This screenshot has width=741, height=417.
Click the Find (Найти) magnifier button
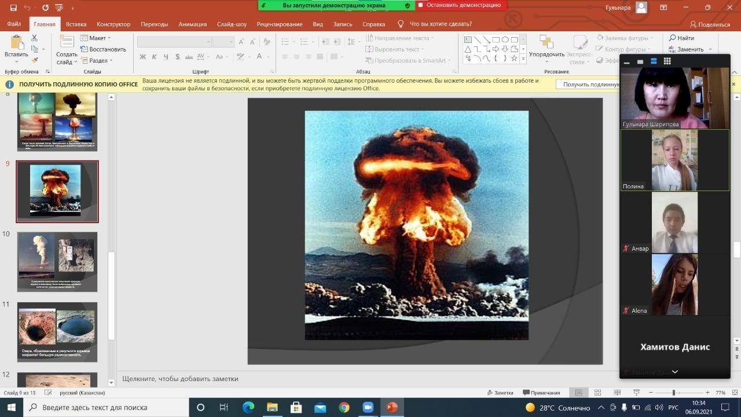(x=681, y=38)
